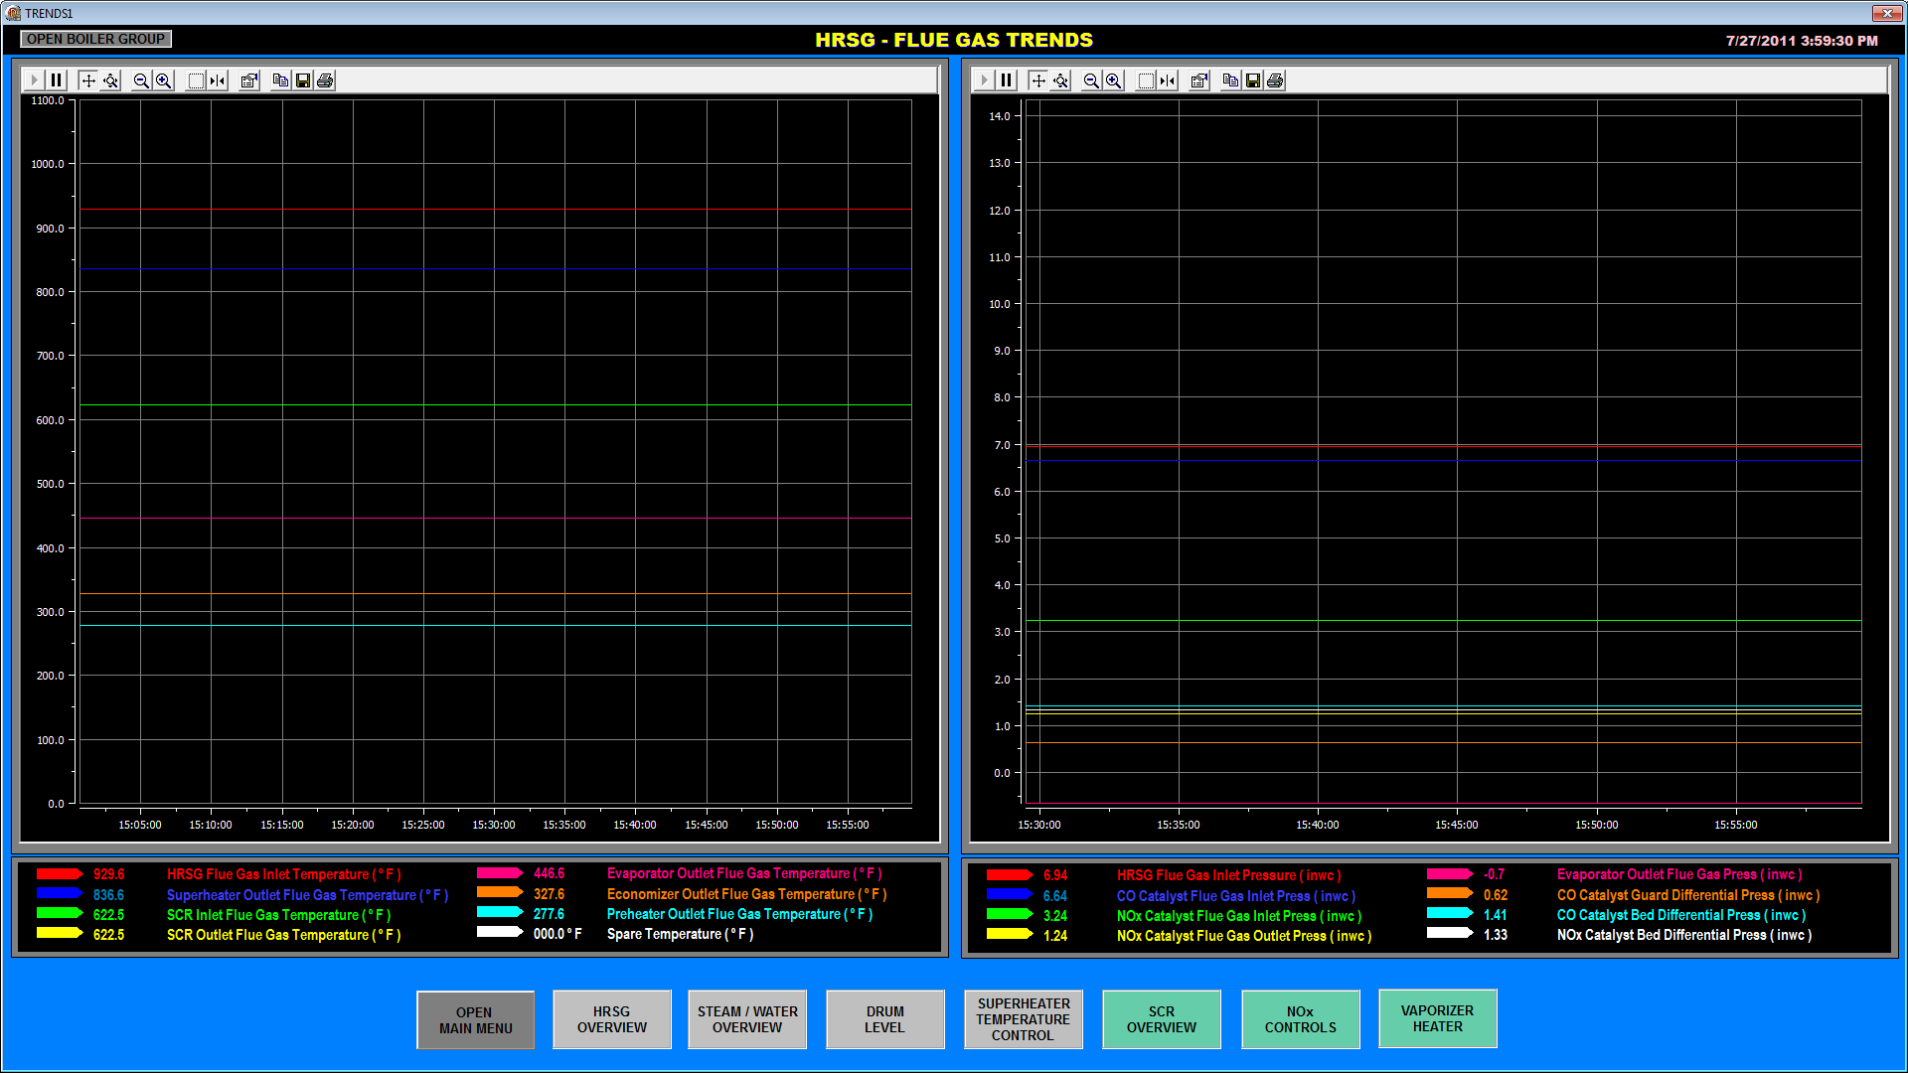Open the Vaporizer Heater screen

coord(1438,1018)
